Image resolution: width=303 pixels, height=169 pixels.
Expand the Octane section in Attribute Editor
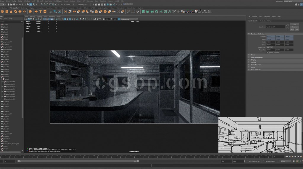click(249, 62)
